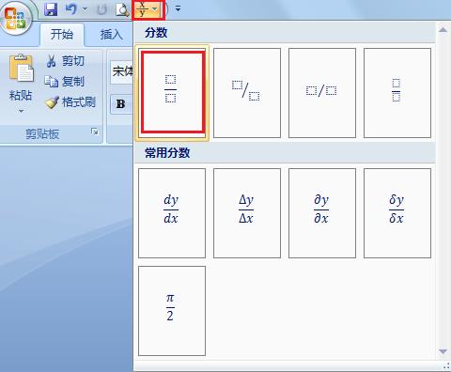Screen dimensions: 451x372
Task: Open the Paste options dropdown arrow
Action: (21, 111)
